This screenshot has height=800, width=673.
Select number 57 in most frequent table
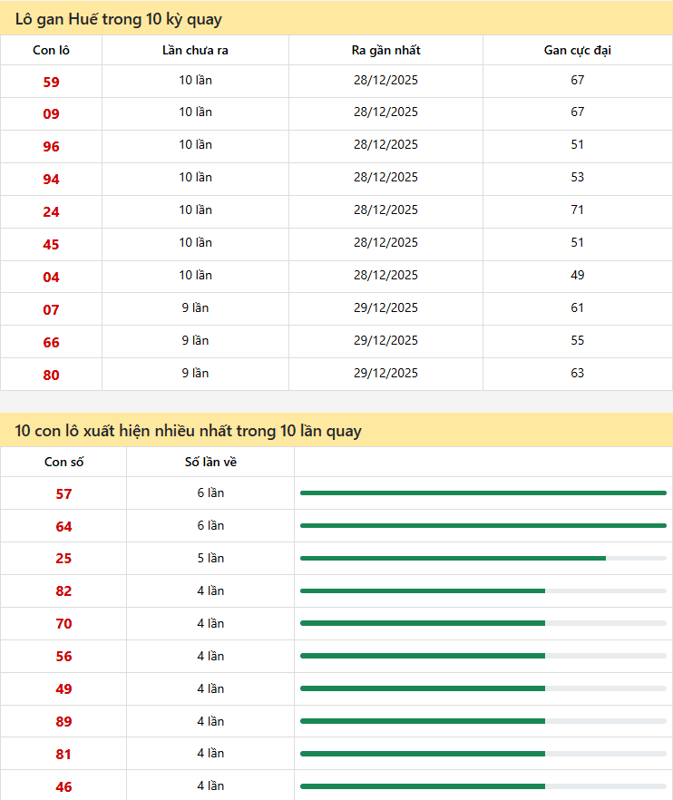(x=63, y=494)
